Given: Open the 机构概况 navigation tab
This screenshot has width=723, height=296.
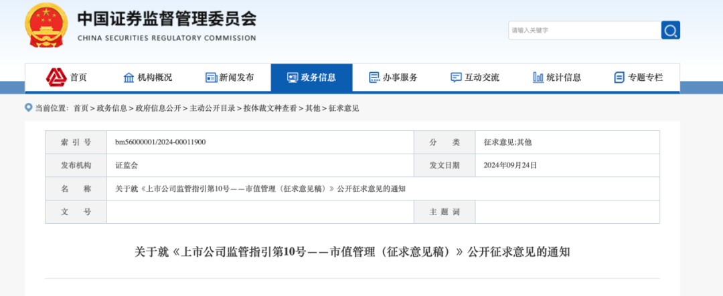Looking at the screenshot, I should tap(148, 78).
